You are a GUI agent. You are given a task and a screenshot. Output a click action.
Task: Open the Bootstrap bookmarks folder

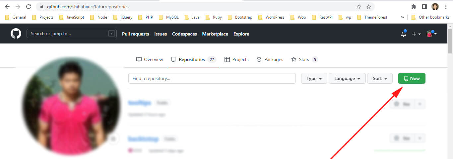[240, 17]
